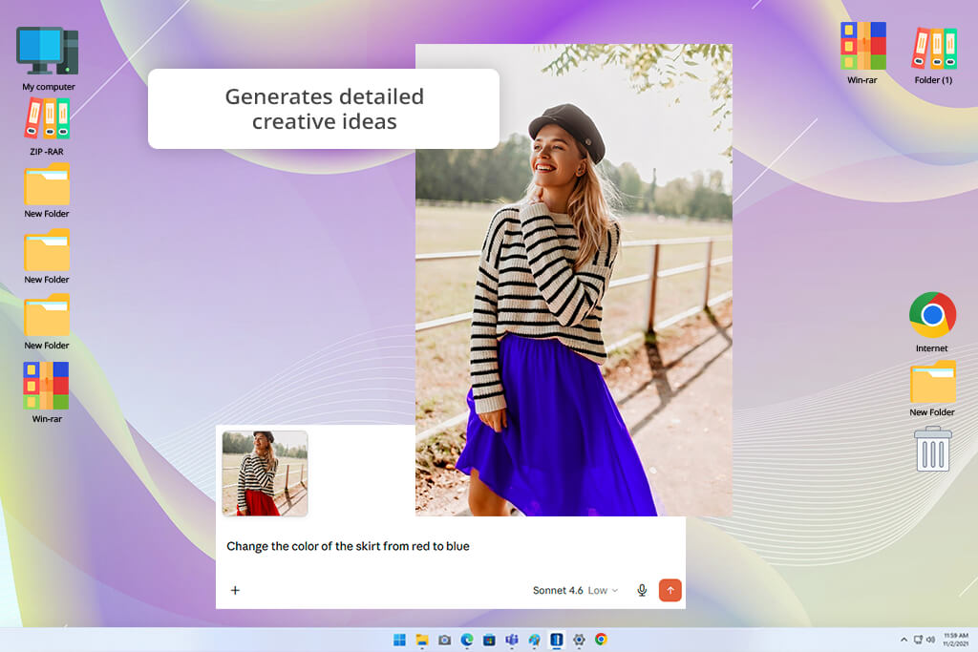The image size is (978, 652).
Task: Send the prompt with the orange arrow button
Action: click(670, 590)
